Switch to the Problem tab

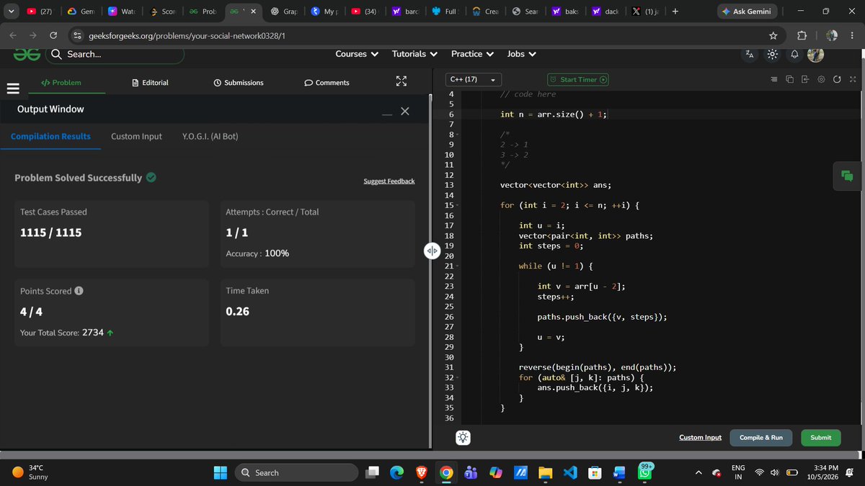[x=61, y=83]
